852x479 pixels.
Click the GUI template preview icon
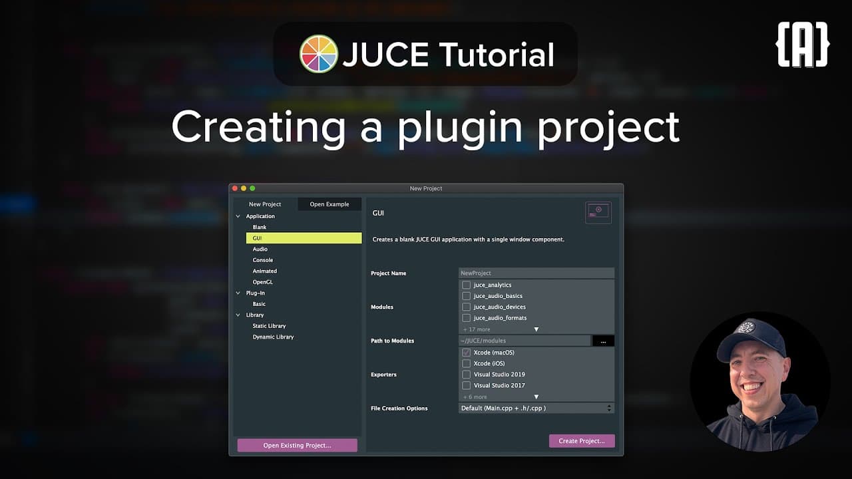pyautogui.click(x=598, y=213)
